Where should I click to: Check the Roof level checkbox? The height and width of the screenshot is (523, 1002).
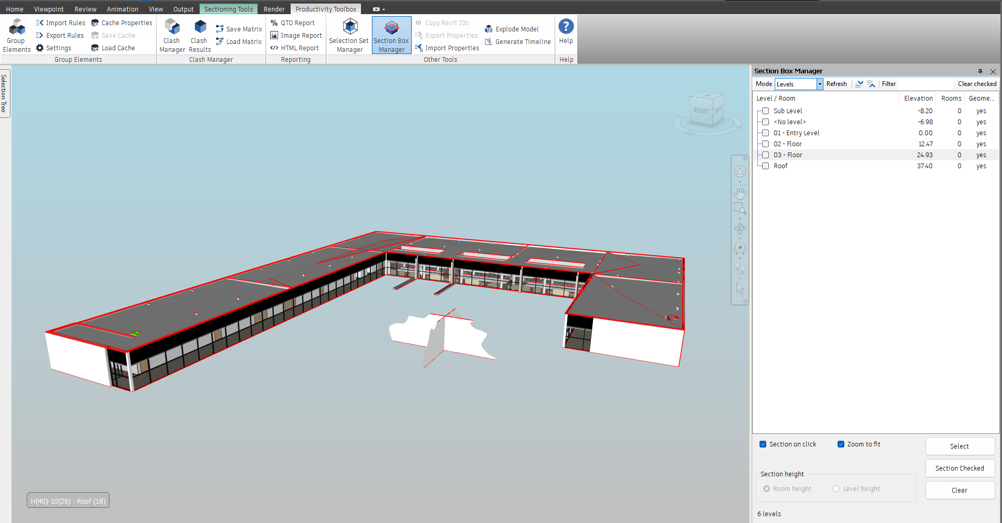765,166
